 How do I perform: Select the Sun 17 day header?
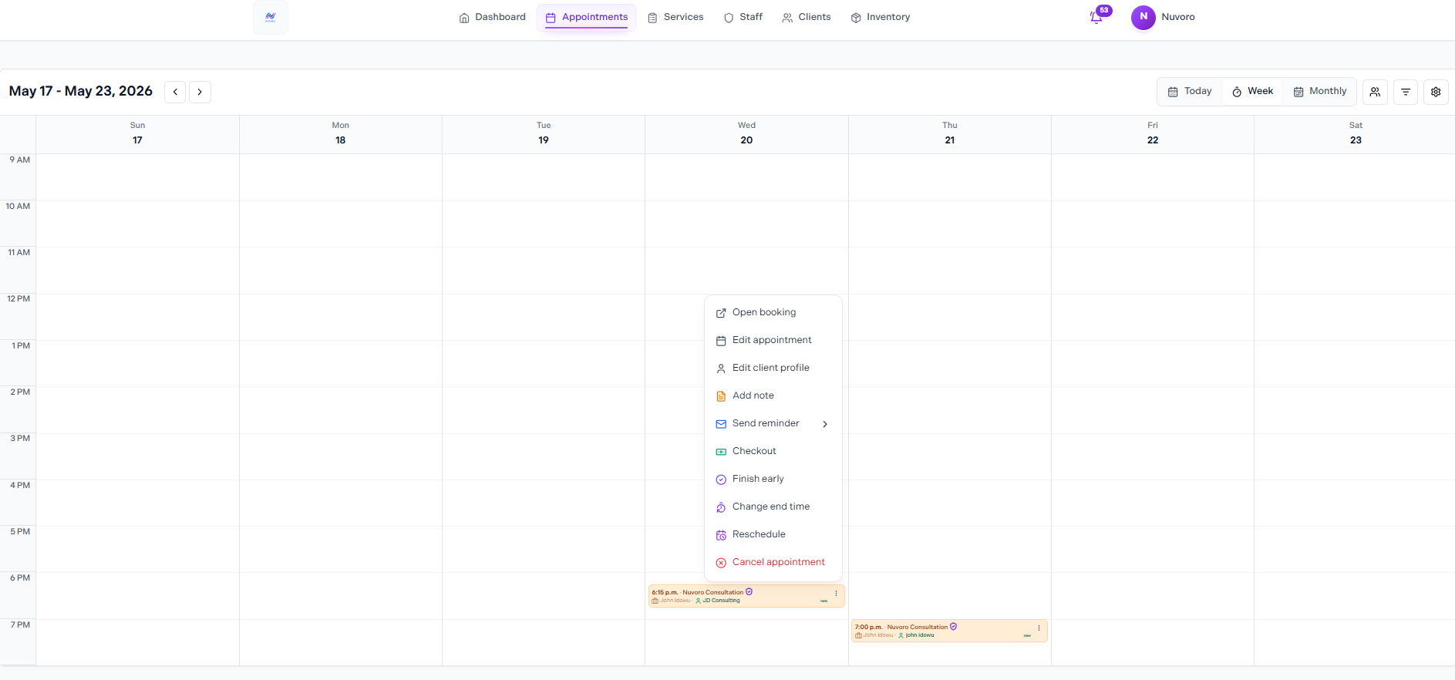tap(137, 133)
